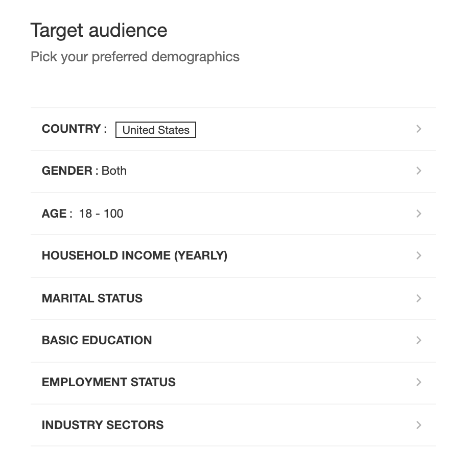Screen dimensions: 471x472
Task: Open the INDUSTRY SECTORS entry
Action: [x=102, y=425]
